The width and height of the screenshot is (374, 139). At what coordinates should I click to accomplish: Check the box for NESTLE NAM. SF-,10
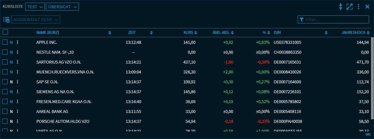(x=5, y=52)
